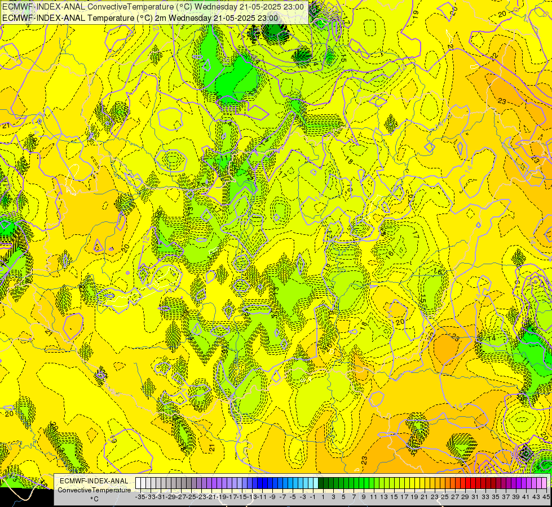The width and height of the screenshot is (552, 507).
Task: Click the -3 legend scale label
Action: click(303, 497)
